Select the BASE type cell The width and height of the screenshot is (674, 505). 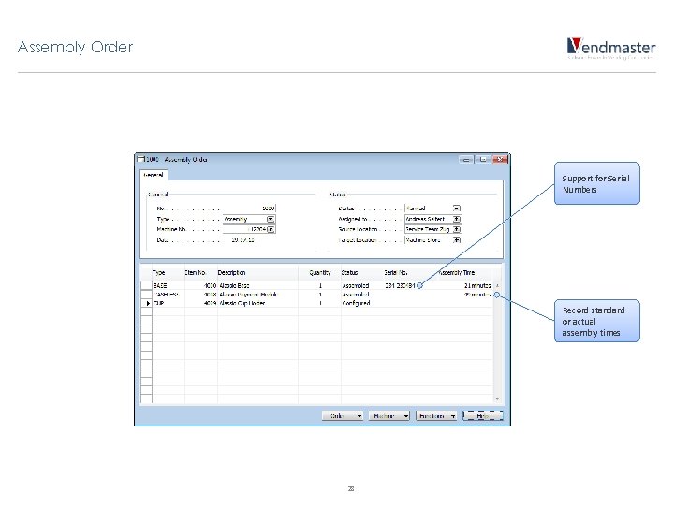(x=168, y=285)
